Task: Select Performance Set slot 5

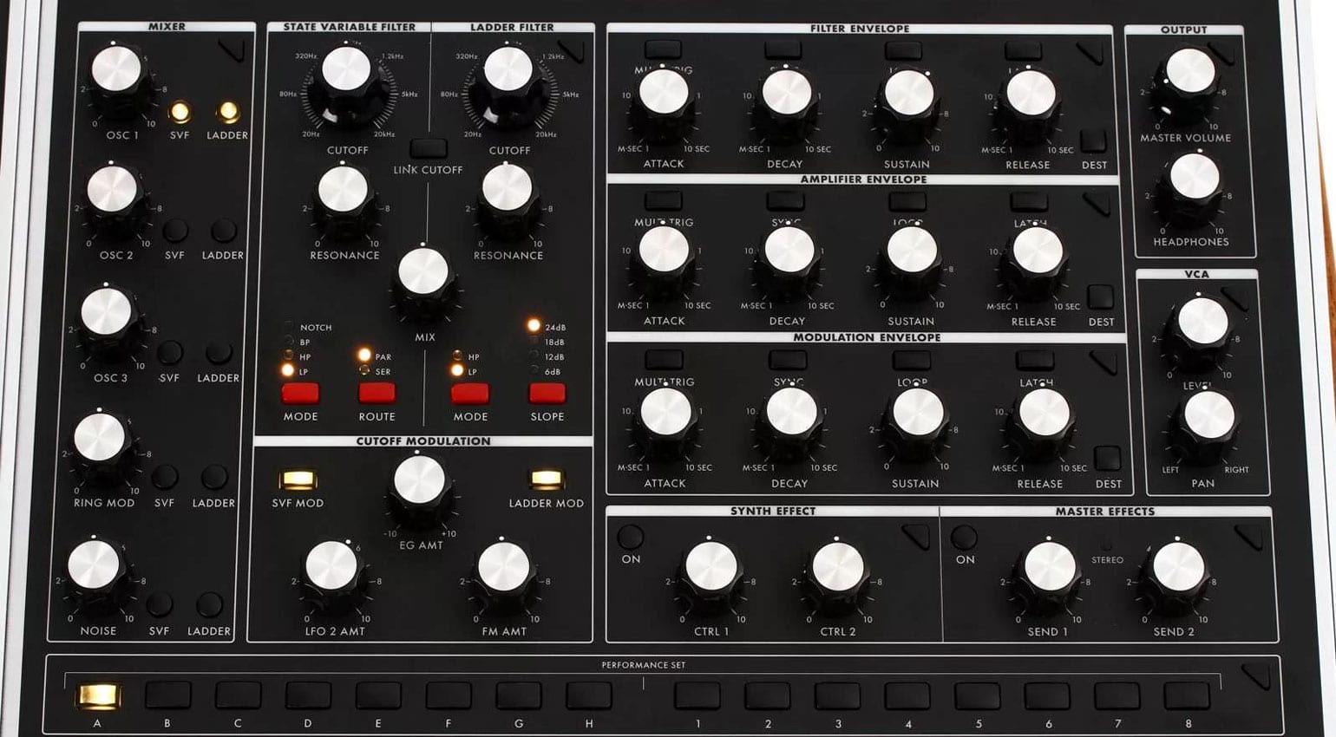Action: 977,695
